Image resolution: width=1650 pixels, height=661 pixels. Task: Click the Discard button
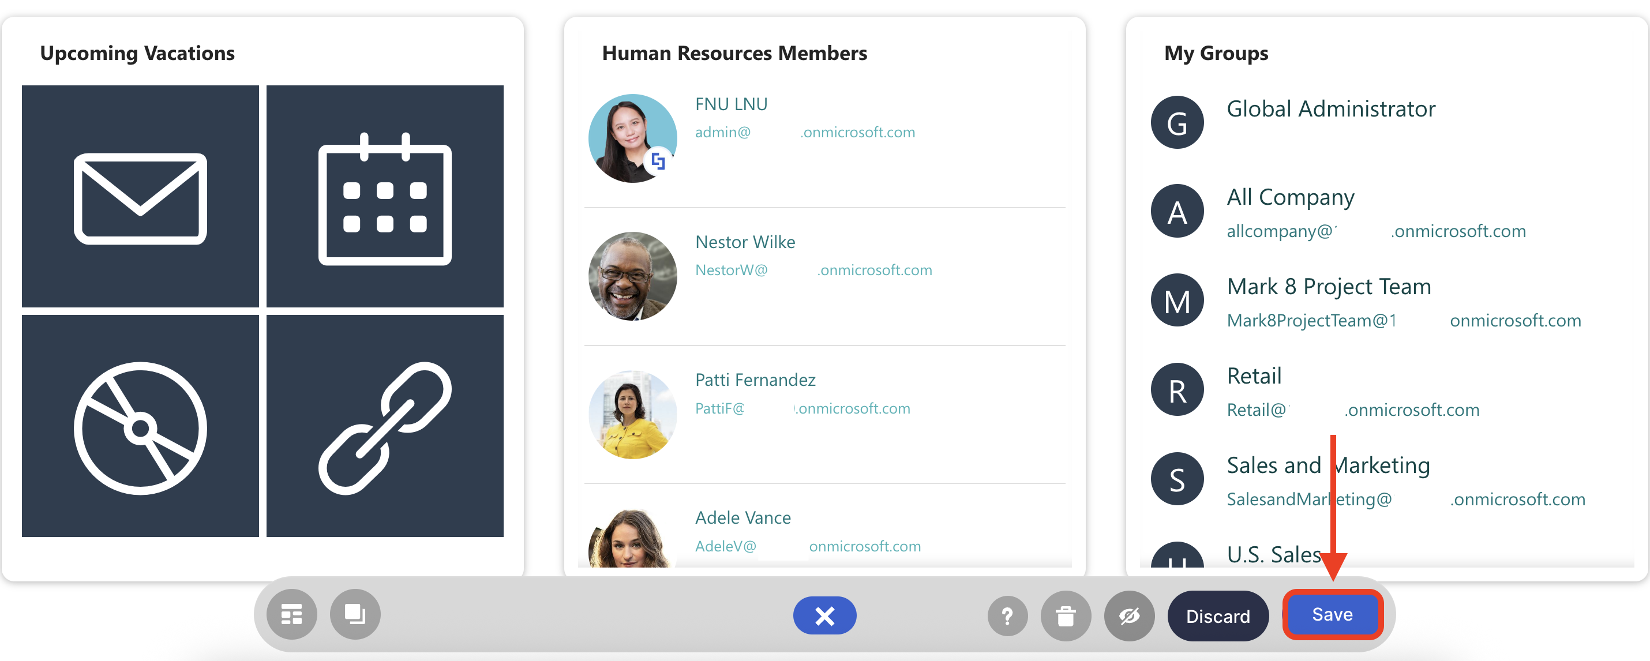pyautogui.click(x=1217, y=616)
